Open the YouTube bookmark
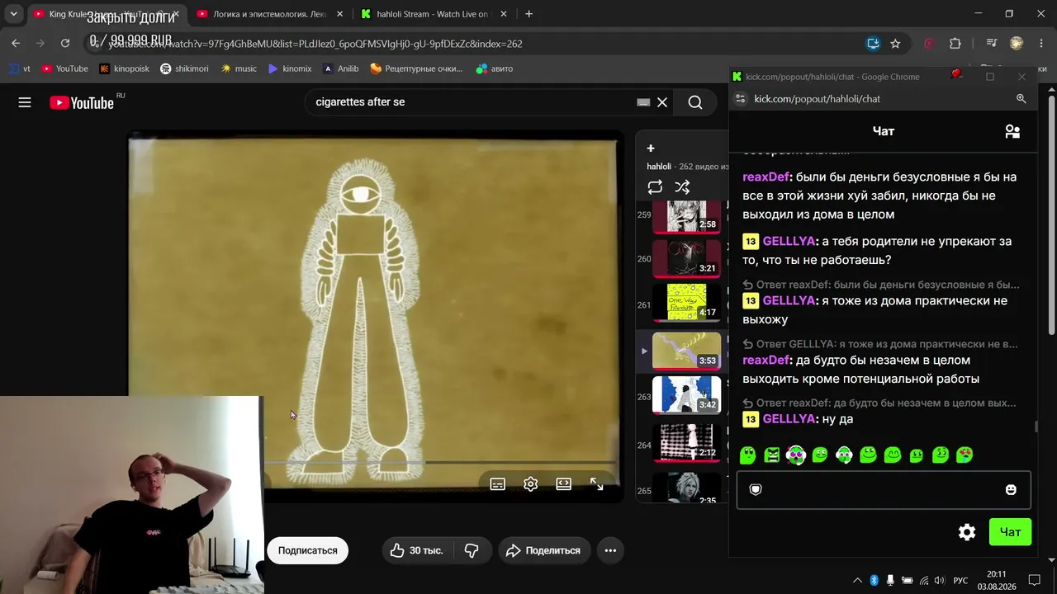1057x594 pixels. 64,68
